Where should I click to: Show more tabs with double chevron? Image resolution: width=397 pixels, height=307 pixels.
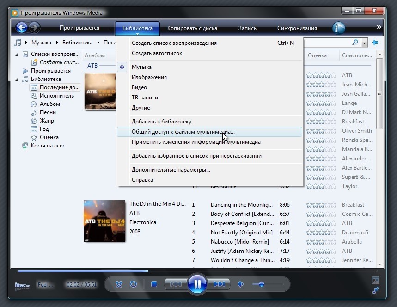click(x=379, y=27)
